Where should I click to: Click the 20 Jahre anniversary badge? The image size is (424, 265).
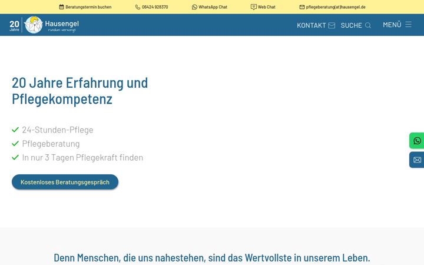click(x=14, y=25)
